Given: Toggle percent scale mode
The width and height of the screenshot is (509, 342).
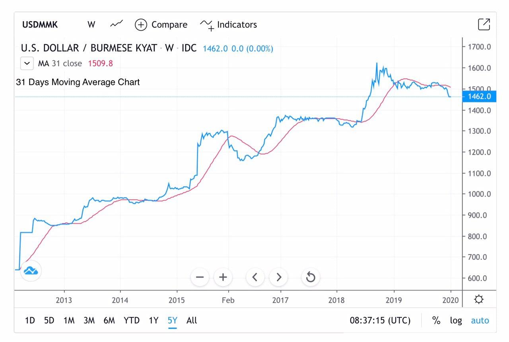Looking at the screenshot, I should point(436,321).
